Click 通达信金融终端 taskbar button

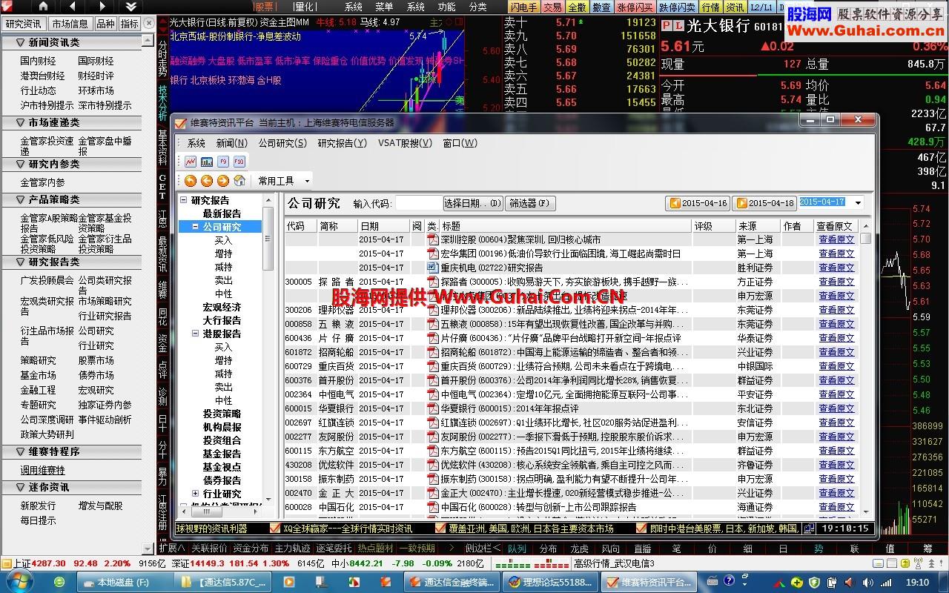click(x=451, y=583)
